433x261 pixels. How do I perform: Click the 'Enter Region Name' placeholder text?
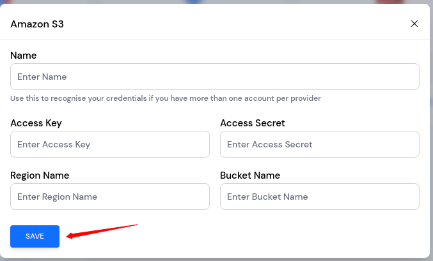click(58, 197)
